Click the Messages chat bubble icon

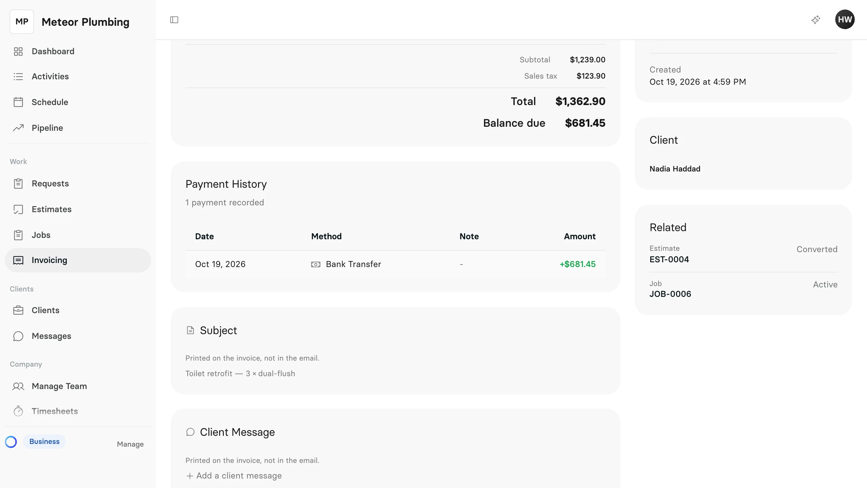coord(18,336)
